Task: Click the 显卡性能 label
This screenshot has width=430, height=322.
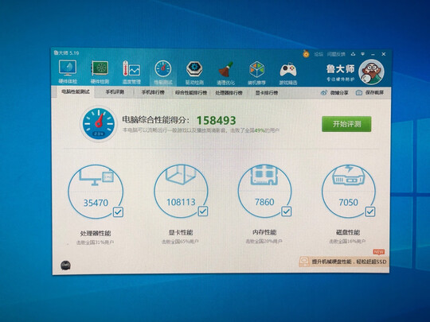Action: click(x=181, y=232)
